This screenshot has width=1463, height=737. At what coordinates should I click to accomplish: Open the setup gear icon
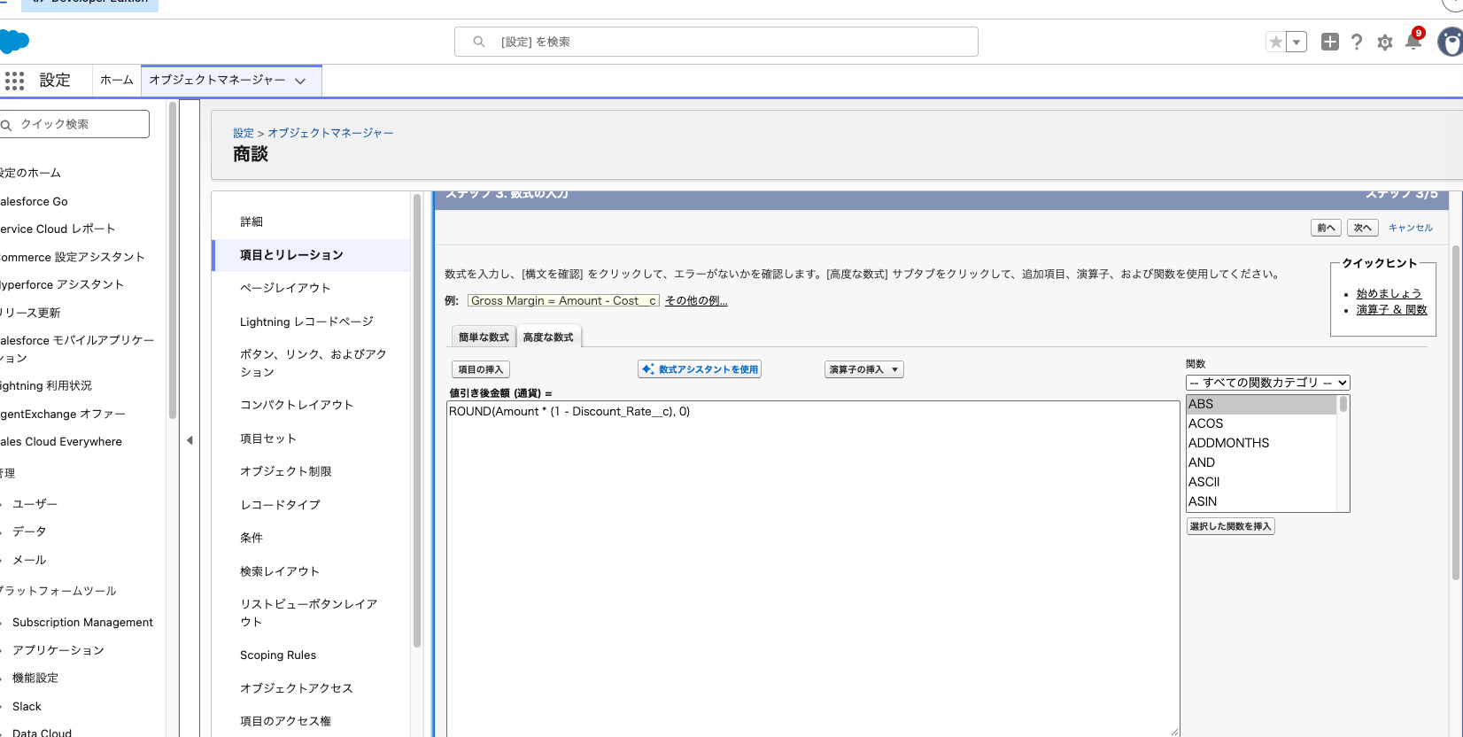pos(1385,42)
